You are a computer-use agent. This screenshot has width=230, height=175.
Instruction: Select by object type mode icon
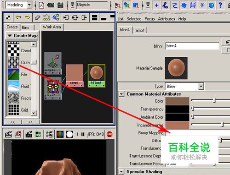coord(126,5)
